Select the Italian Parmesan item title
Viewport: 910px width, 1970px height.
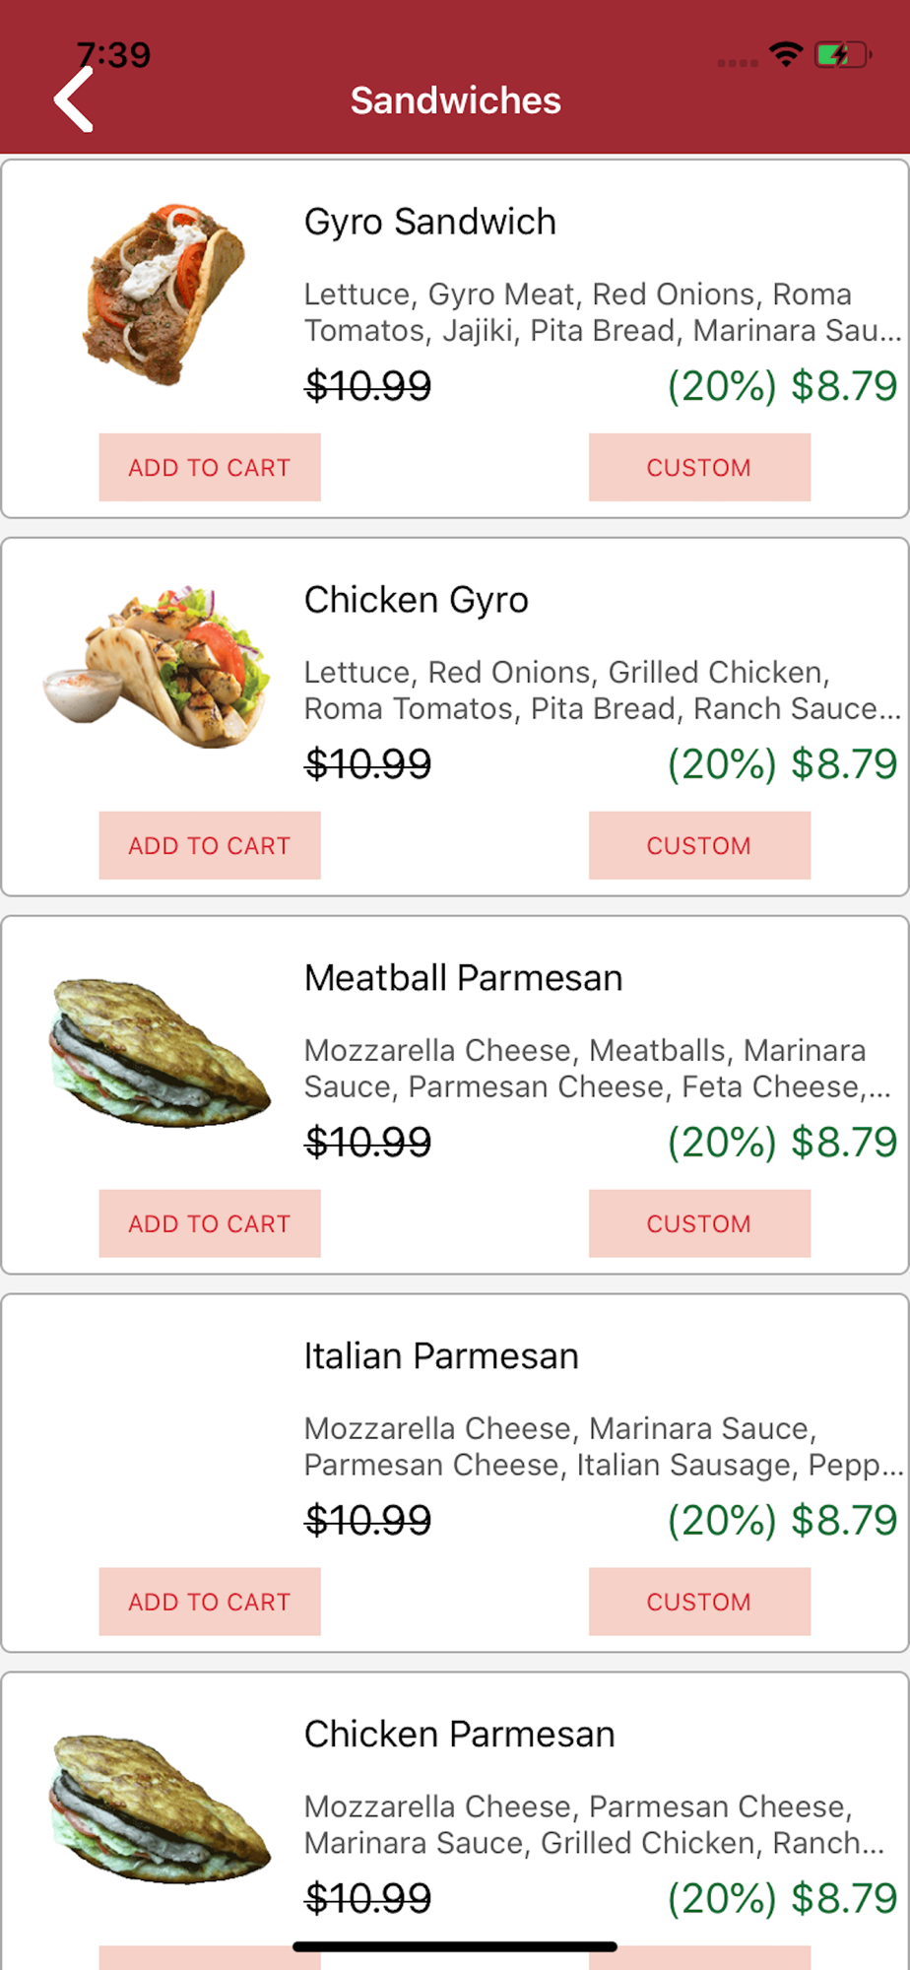[441, 1356]
